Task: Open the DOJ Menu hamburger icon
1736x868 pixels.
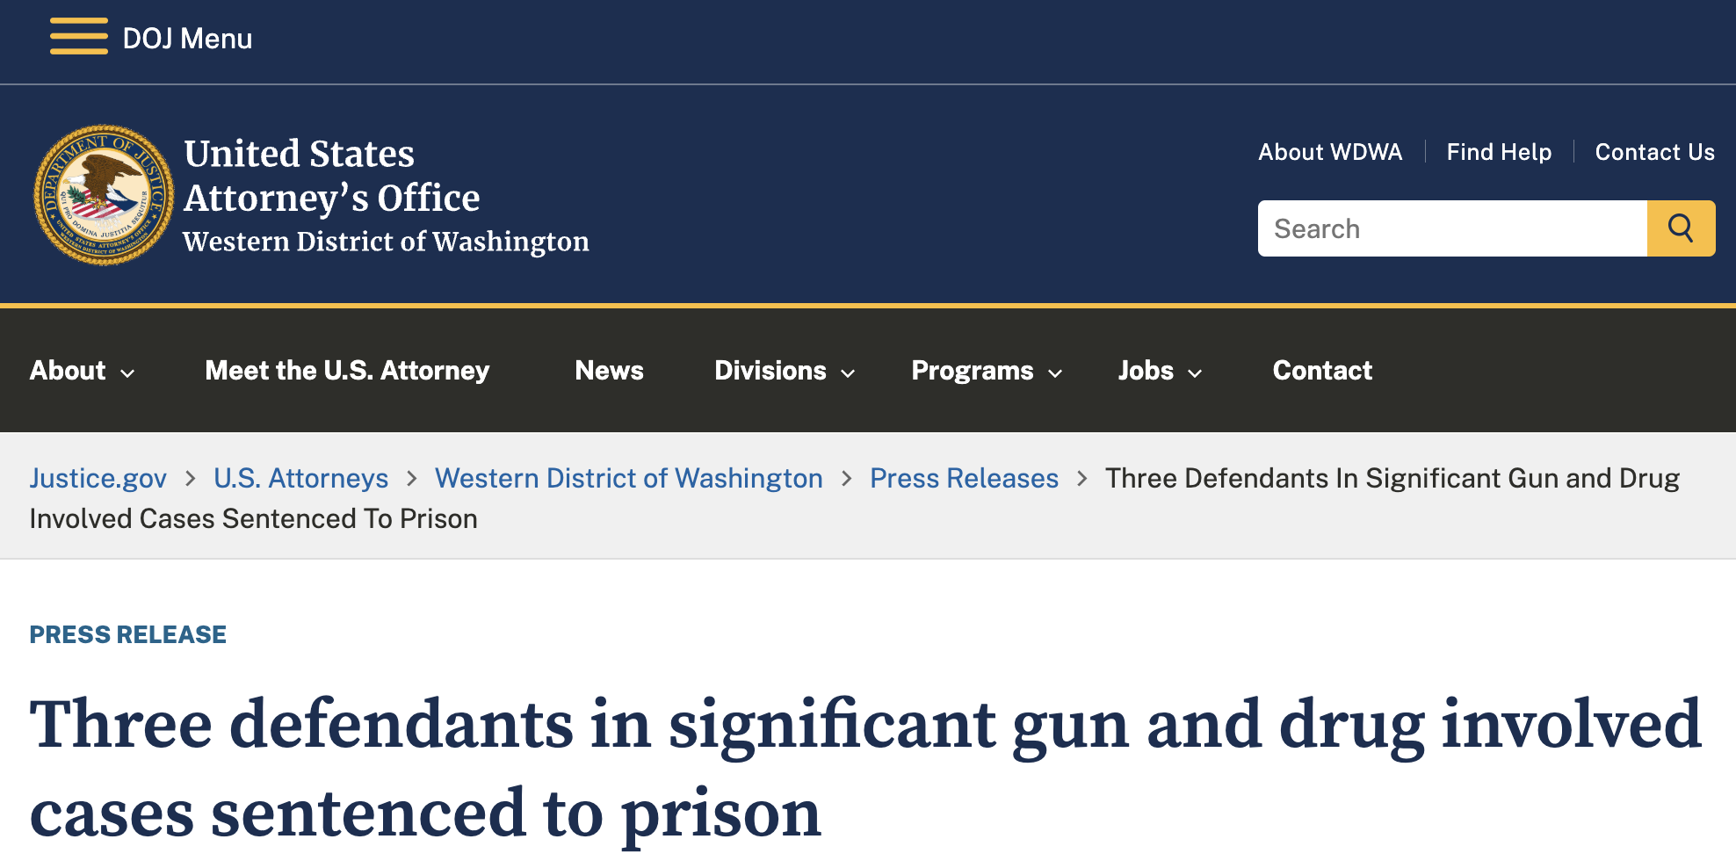Action: tap(78, 37)
